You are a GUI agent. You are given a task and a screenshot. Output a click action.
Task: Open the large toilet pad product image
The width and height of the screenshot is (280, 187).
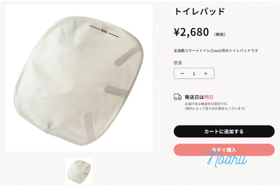pos(79,78)
